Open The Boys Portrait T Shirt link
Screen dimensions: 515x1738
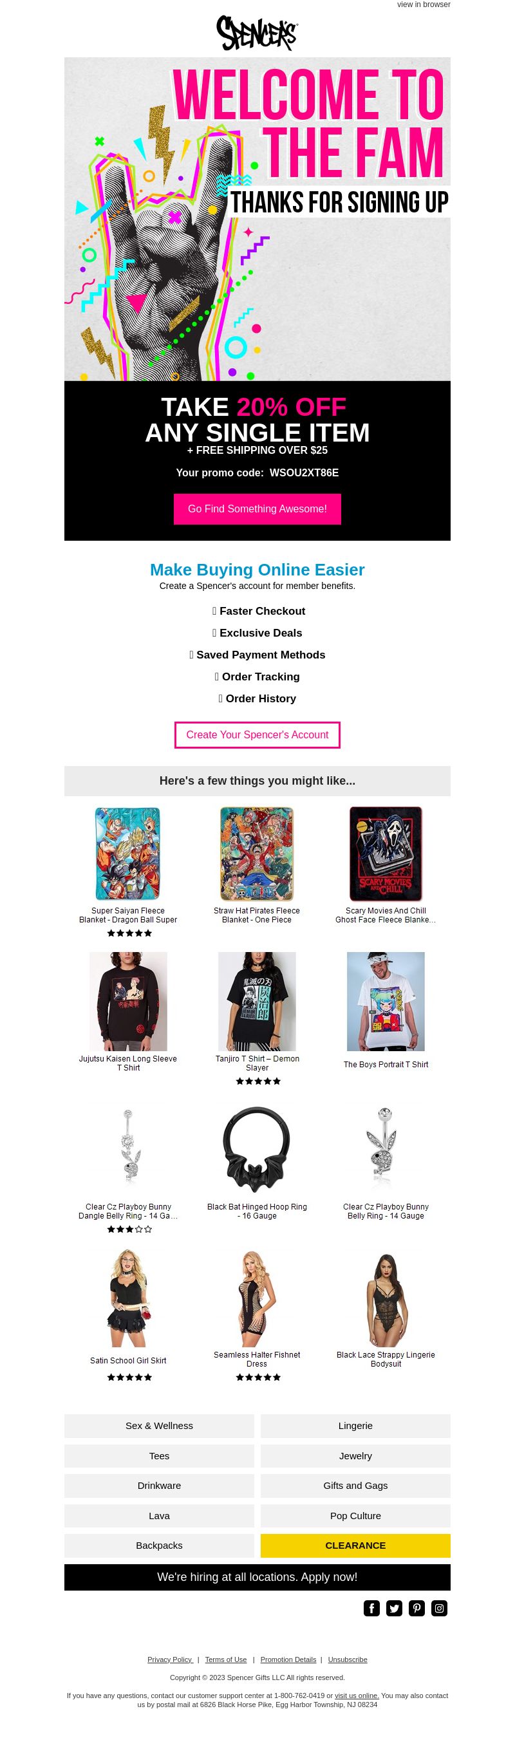[386, 1064]
